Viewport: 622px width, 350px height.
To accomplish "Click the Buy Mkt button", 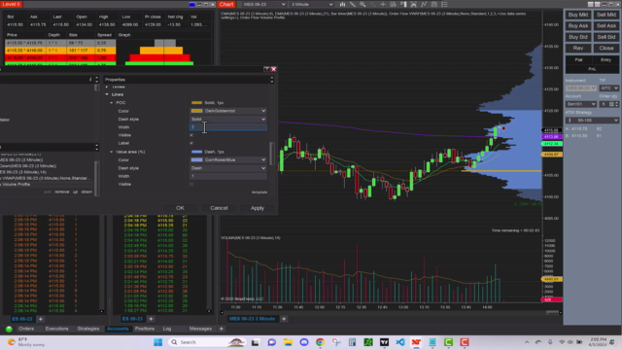I will [x=578, y=15].
